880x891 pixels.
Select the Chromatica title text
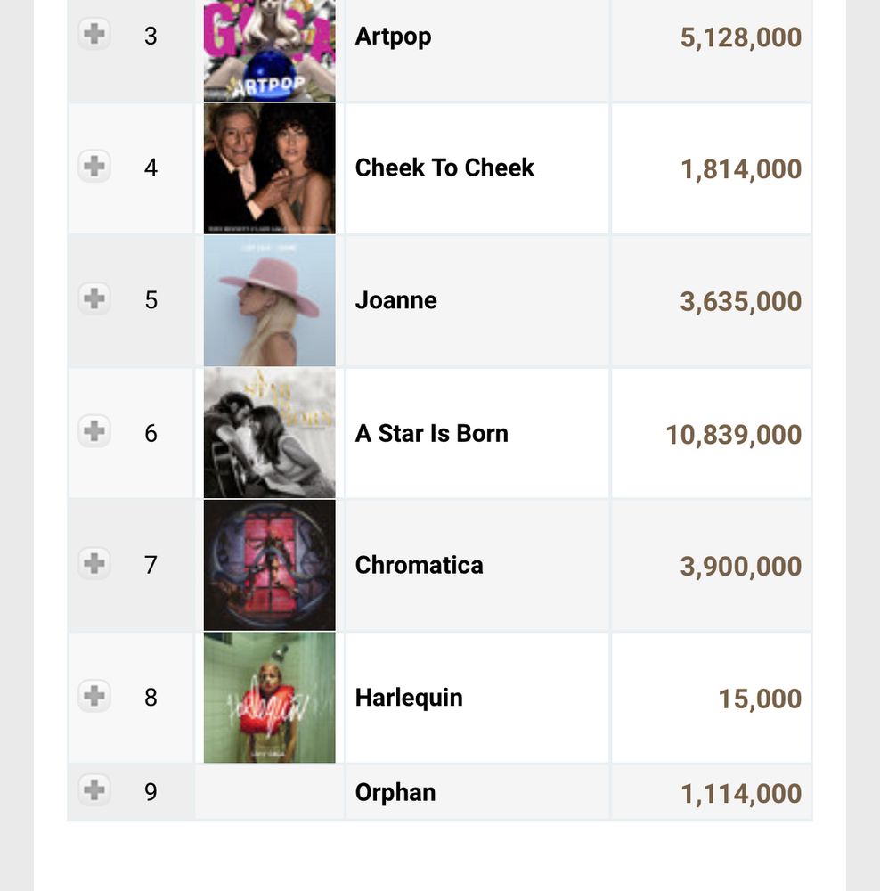[x=419, y=565]
